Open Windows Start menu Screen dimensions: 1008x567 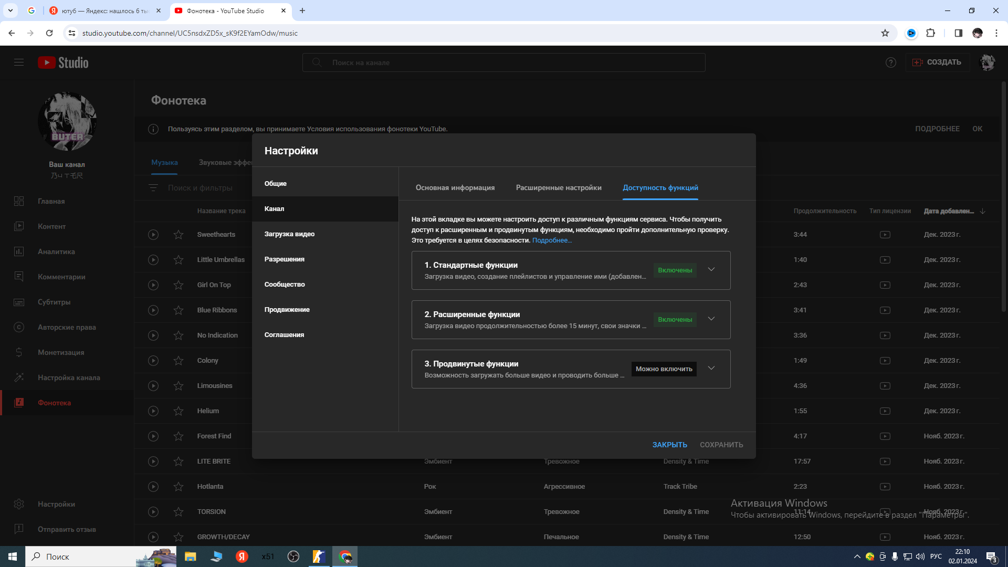click(x=13, y=556)
